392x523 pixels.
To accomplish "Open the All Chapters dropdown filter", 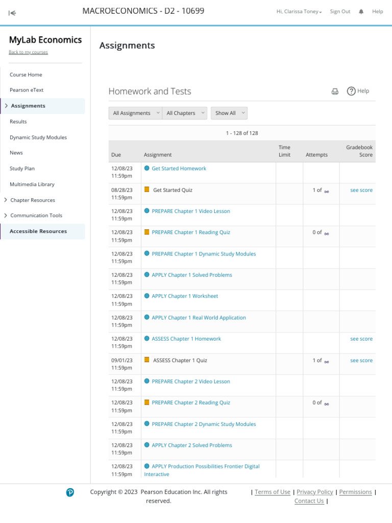I will coord(185,113).
